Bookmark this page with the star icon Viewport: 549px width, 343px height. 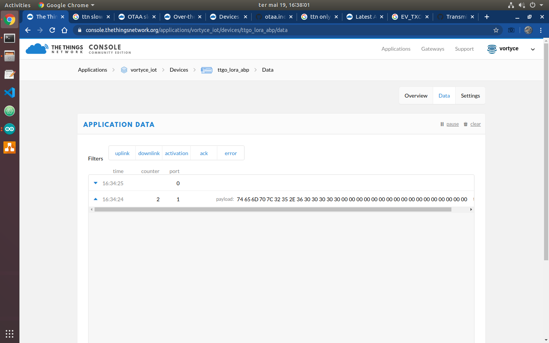(x=496, y=30)
